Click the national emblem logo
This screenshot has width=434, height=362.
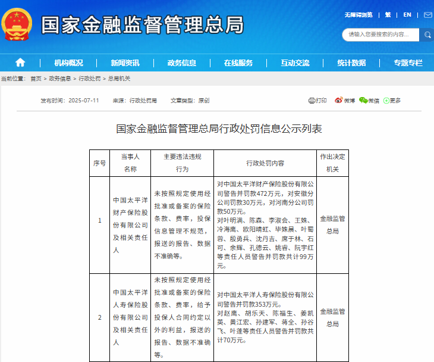tap(17, 24)
